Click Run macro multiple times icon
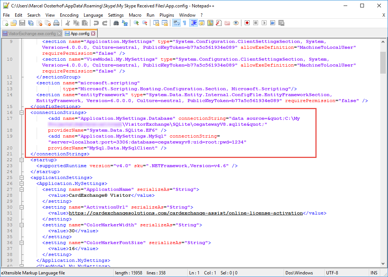This screenshot has width=388, height=277. (x=273, y=23)
